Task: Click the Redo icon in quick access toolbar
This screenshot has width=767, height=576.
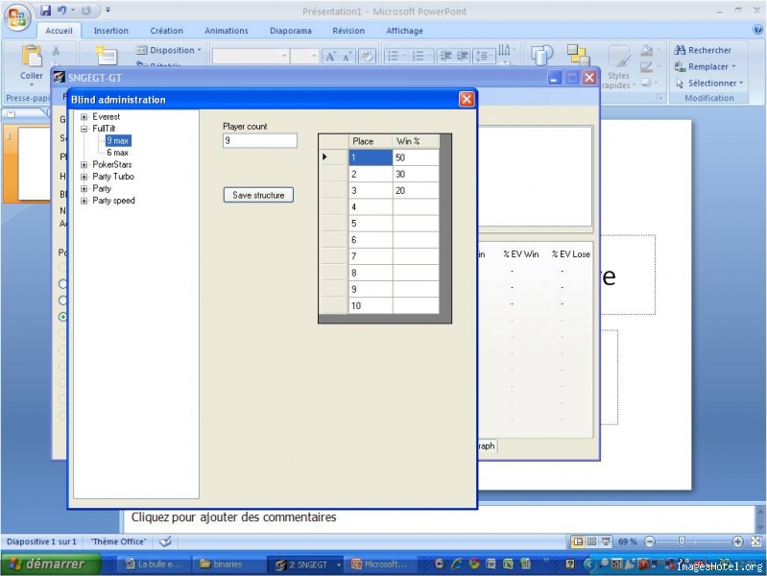Action: point(86,11)
